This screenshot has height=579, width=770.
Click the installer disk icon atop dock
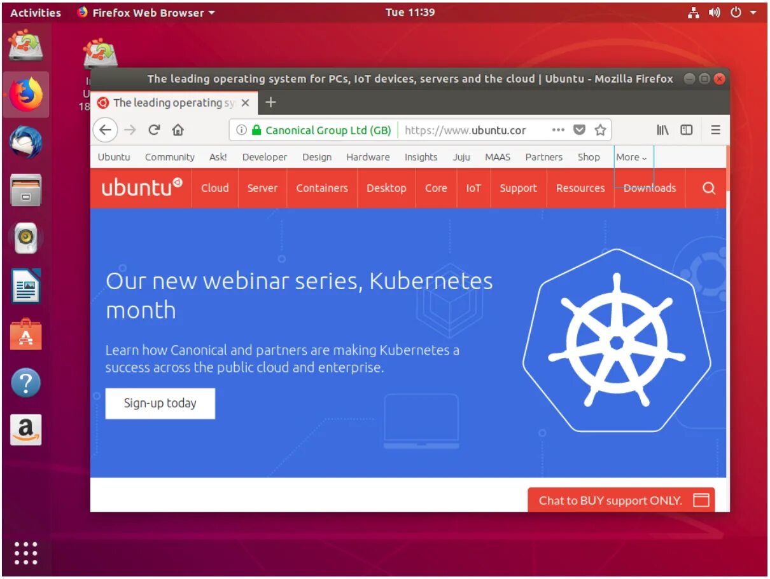[x=26, y=46]
